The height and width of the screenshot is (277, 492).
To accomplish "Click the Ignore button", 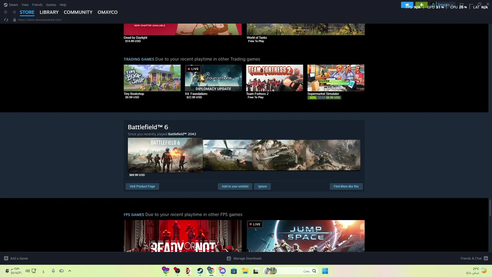I will [263, 186].
